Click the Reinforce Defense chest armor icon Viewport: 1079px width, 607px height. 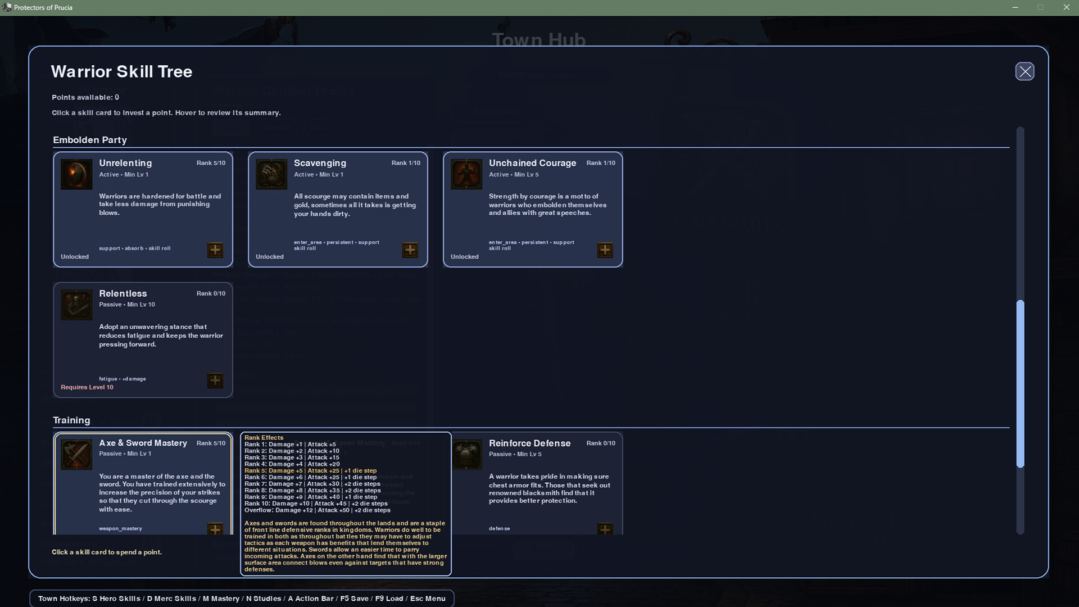click(x=466, y=455)
